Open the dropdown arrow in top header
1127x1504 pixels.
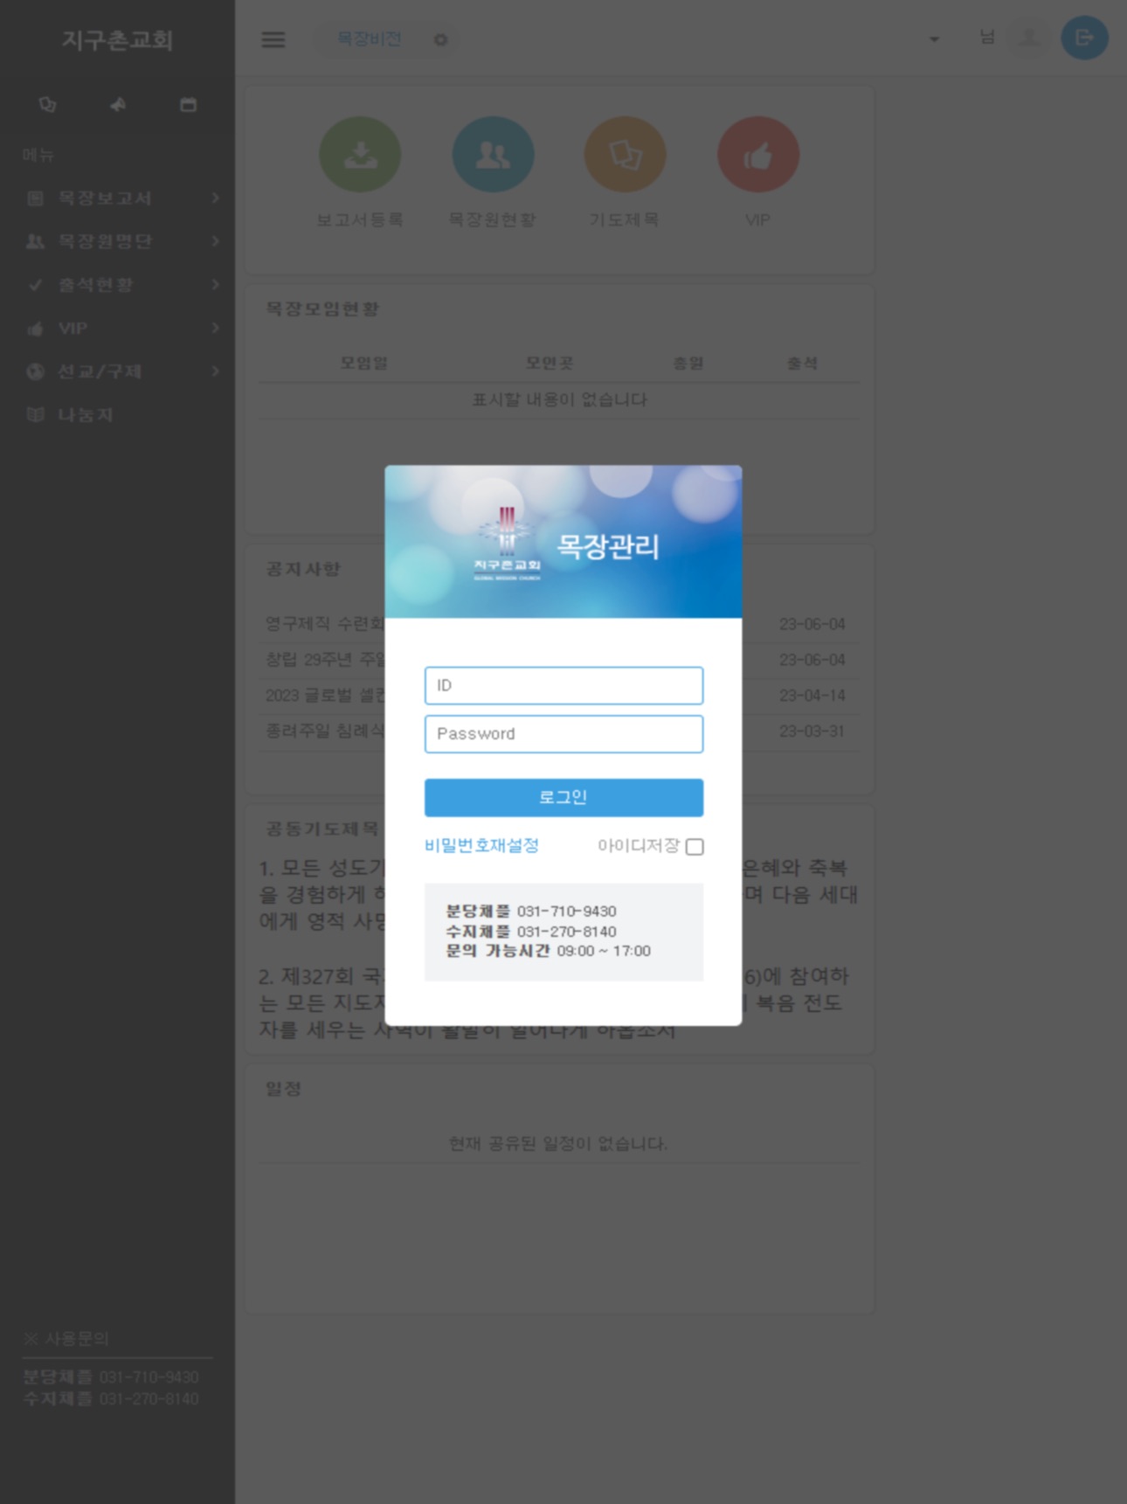pos(934,39)
